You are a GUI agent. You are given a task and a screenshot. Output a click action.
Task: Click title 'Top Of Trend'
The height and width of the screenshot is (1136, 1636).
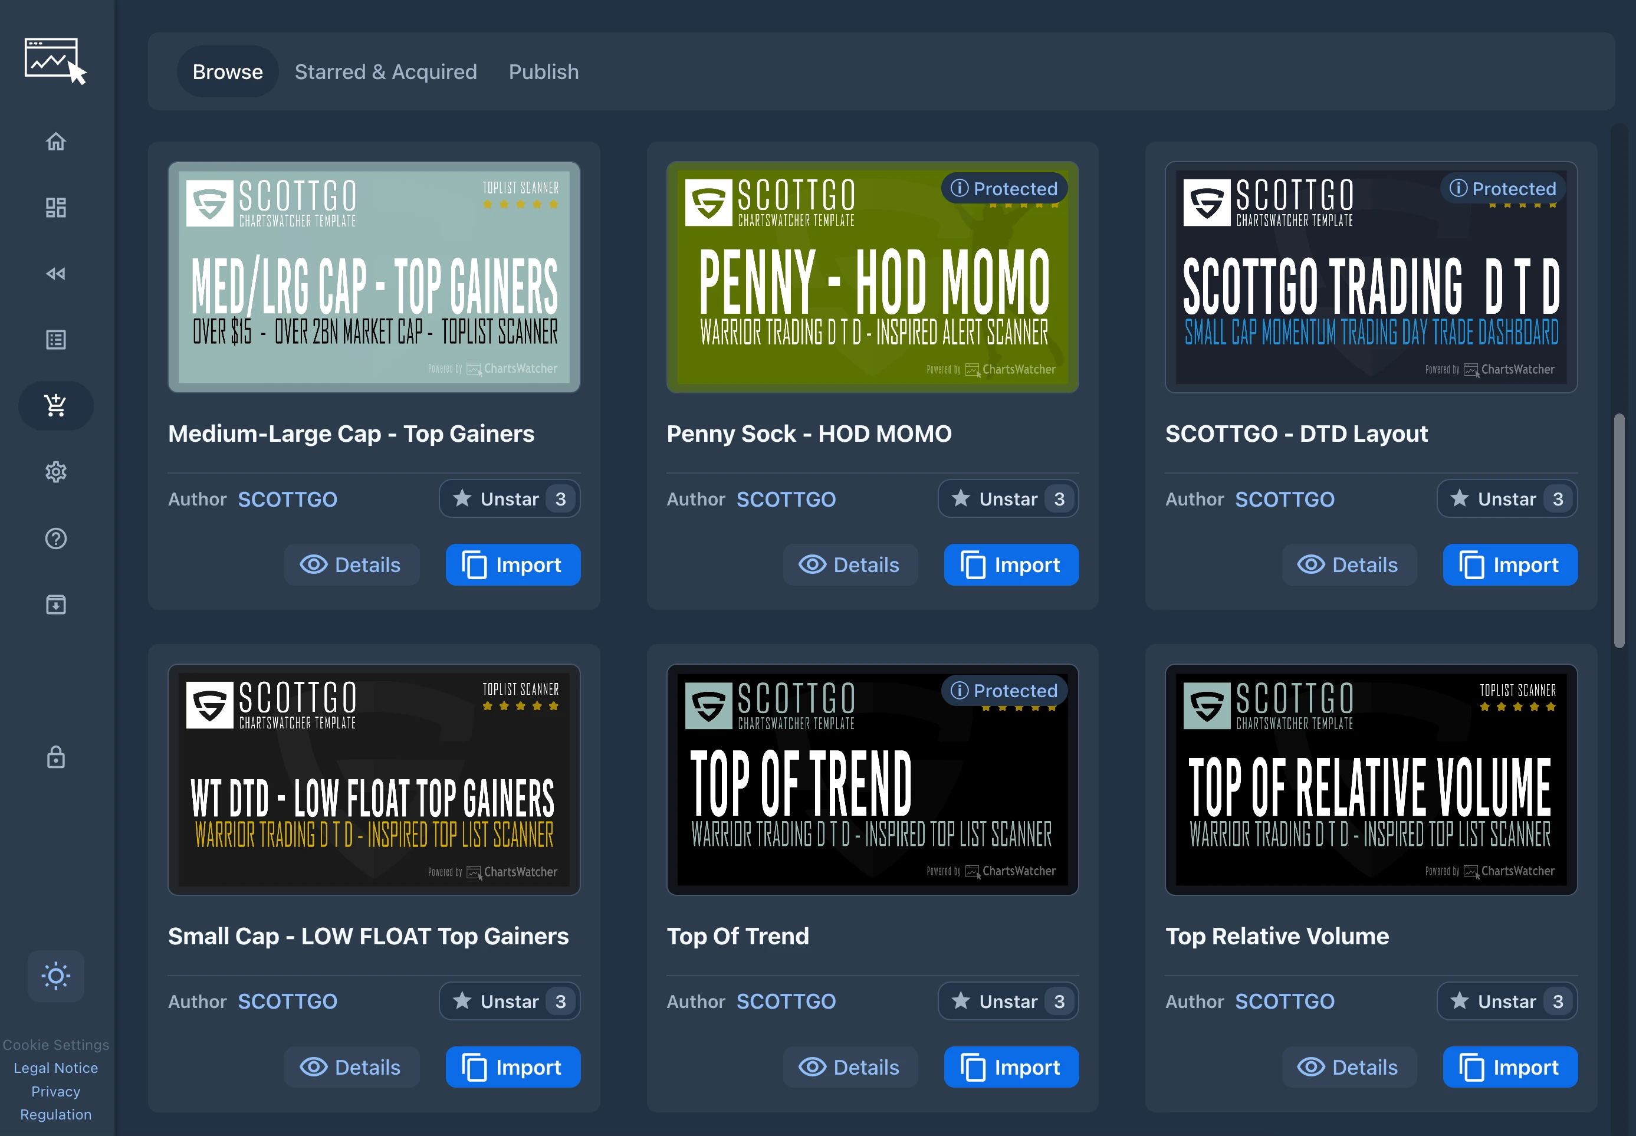click(x=738, y=937)
